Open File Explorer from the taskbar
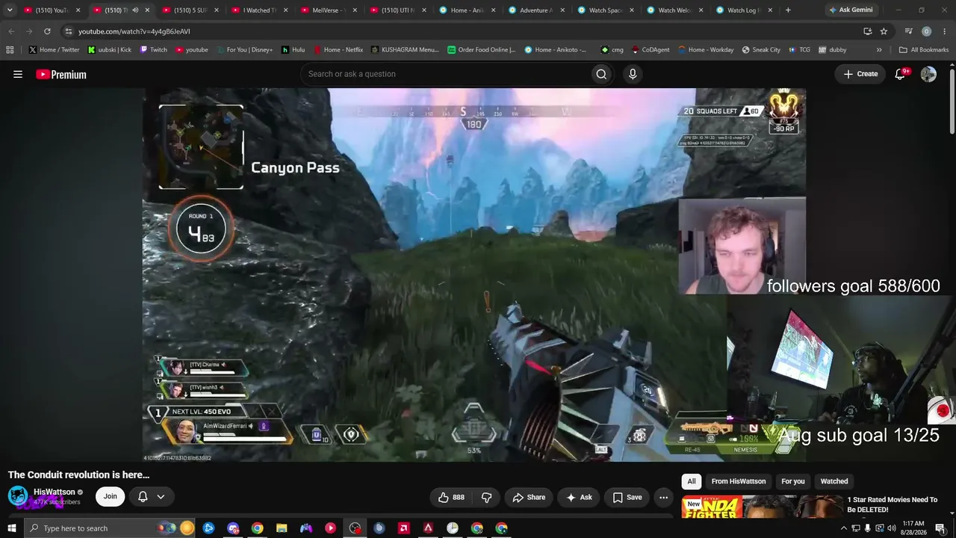 click(x=282, y=528)
